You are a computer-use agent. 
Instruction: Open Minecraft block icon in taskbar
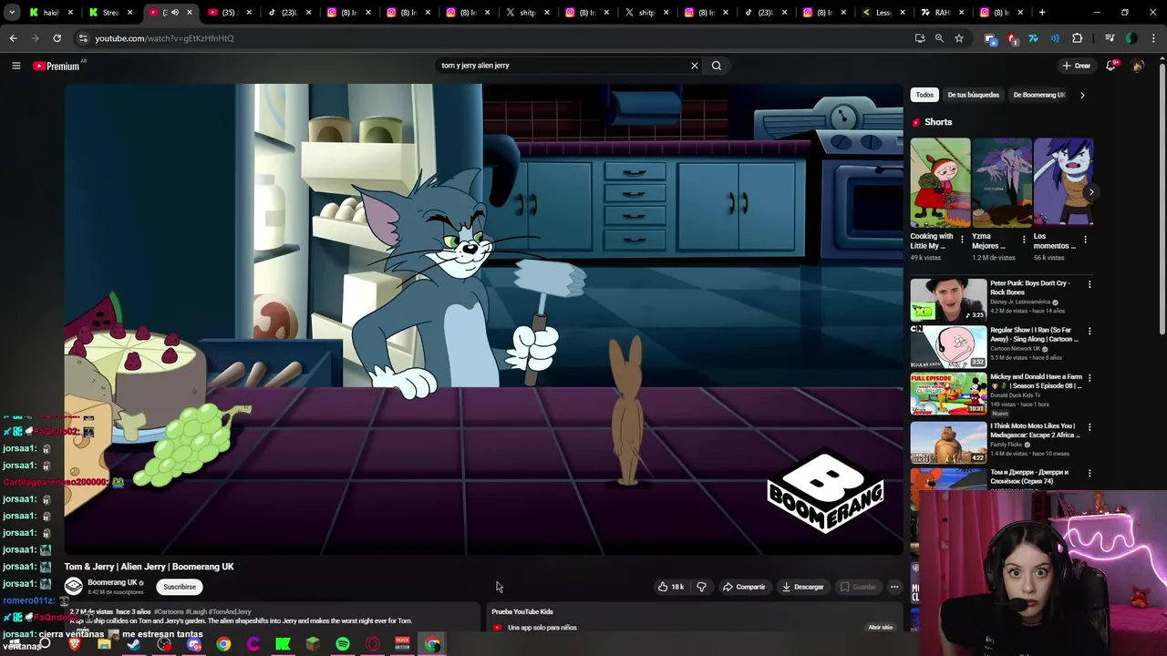point(313,644)
